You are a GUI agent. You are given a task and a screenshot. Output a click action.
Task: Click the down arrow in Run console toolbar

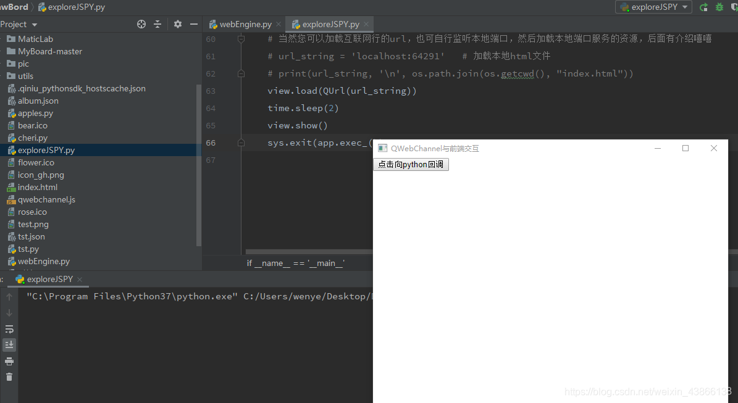pos(9,313)
